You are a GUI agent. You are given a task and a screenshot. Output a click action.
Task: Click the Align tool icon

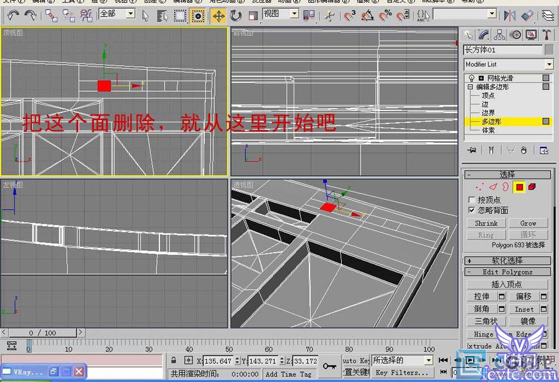coord(527,15)
